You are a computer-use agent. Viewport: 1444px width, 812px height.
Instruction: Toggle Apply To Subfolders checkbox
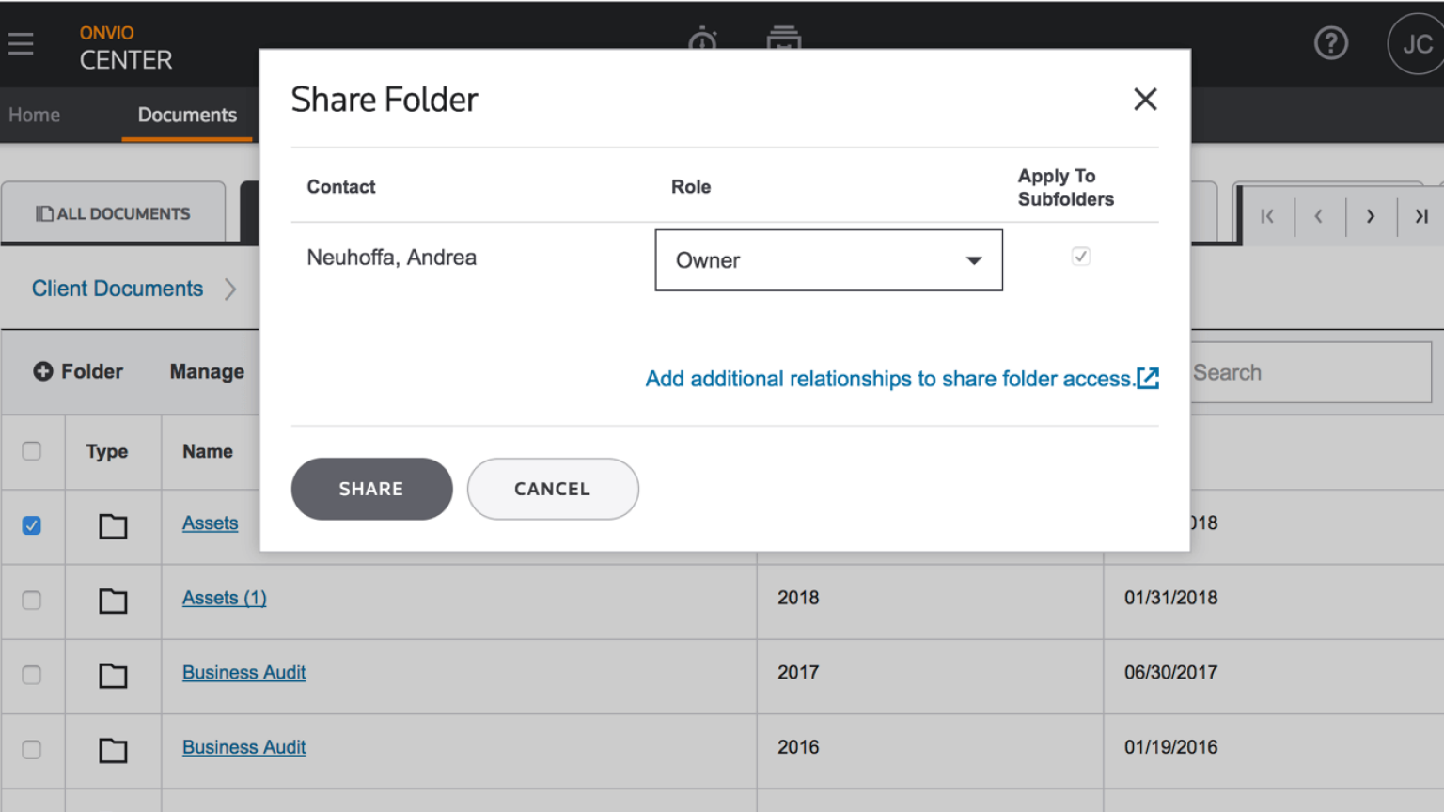point(1080,257)
